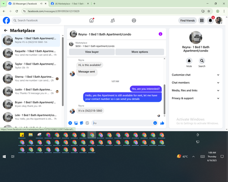
Task: Open the $650 1 Bed 1 Bath listing link
Action: click(x=95, y=46)
